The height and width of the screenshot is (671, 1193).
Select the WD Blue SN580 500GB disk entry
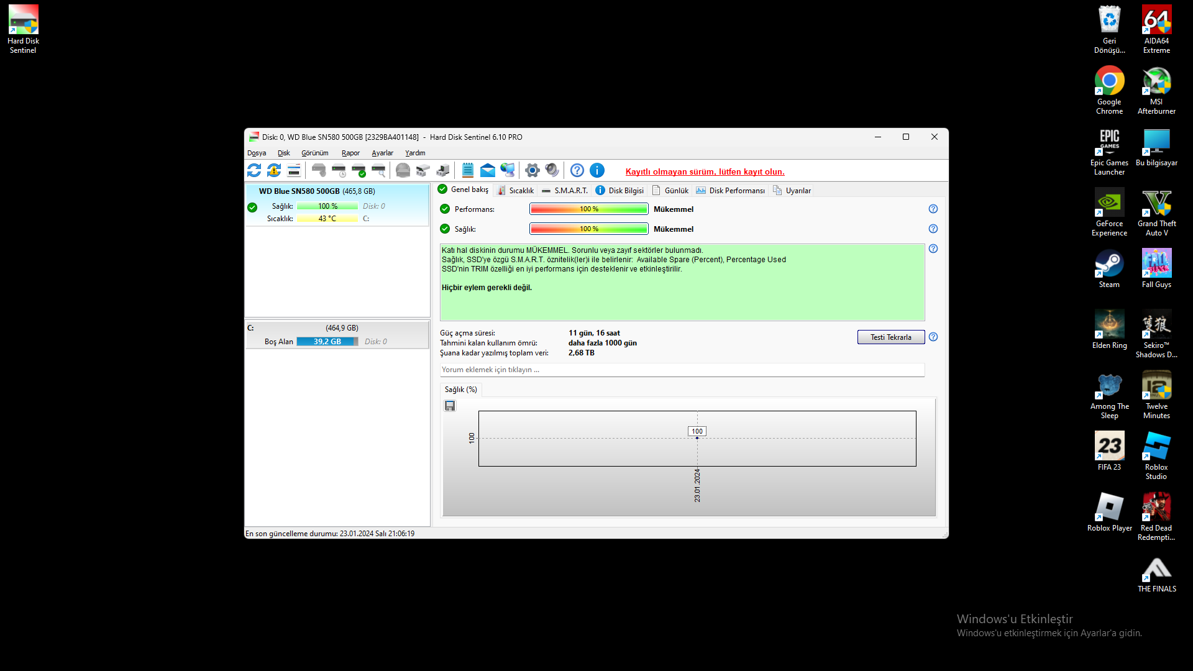click(x=337, y=204)
